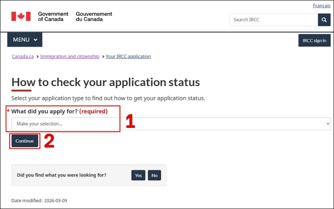
Task: Click the Date modified text
Action: (39, 201)
